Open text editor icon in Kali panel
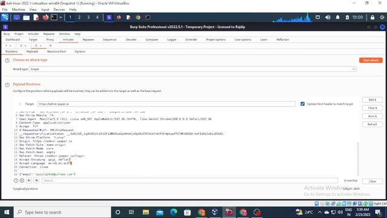The image size is (387, 218). (36, 18)
